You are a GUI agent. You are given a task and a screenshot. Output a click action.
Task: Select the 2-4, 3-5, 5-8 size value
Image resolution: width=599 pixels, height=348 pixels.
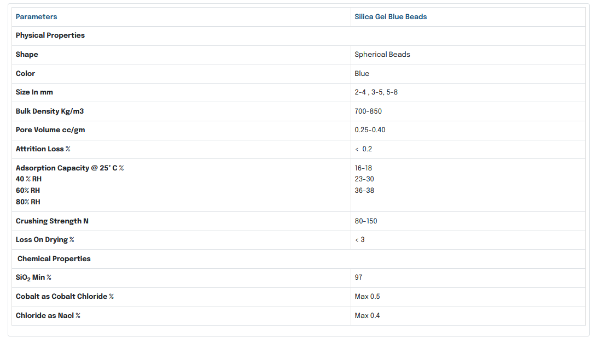[376, 92]
